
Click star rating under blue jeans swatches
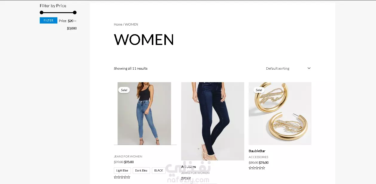pyautogui.click(x=122, y=177)
